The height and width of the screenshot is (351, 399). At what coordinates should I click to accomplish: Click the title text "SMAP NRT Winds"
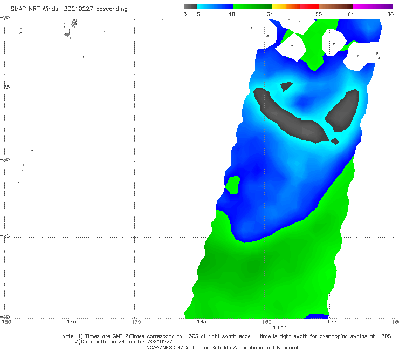[x=35, y=9]
